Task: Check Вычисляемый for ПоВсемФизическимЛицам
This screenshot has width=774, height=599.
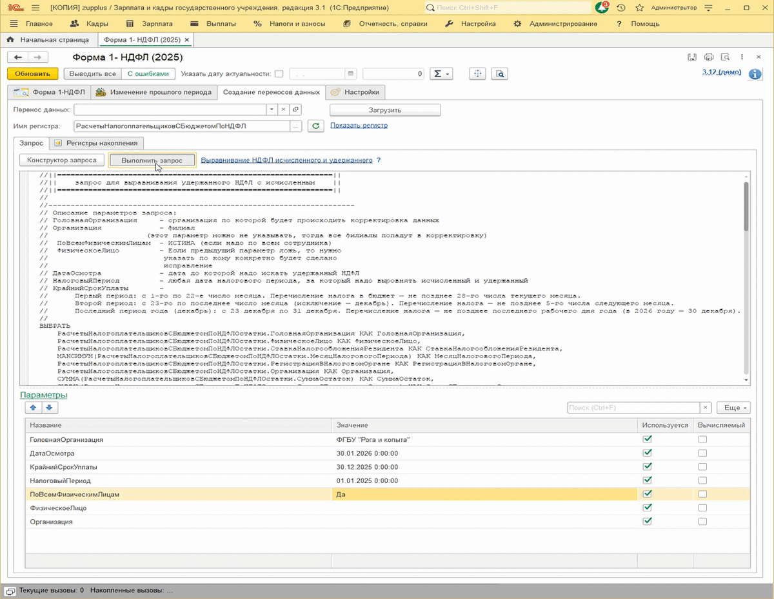Action: [x=702, y=494]
